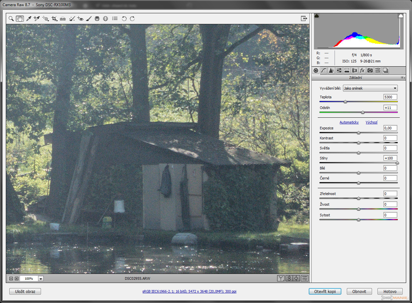Open the preferences list icon in toolbar

(115, 19)
